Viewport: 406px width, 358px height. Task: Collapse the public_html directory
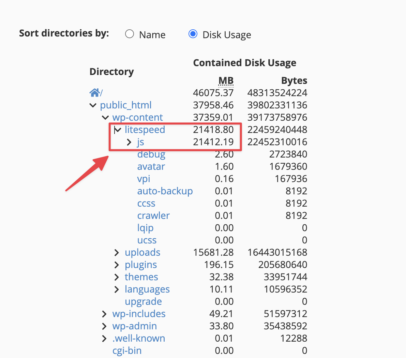coord(93,105)
